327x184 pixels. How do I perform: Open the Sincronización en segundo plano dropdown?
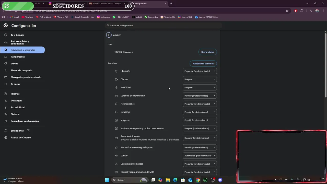click(200, 147)
